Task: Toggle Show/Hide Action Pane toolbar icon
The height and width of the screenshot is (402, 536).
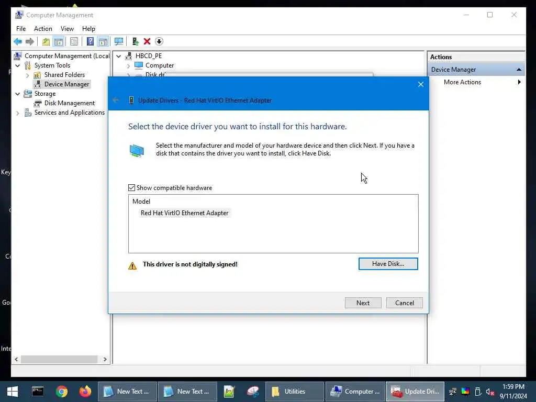Action: coord(103,42)
